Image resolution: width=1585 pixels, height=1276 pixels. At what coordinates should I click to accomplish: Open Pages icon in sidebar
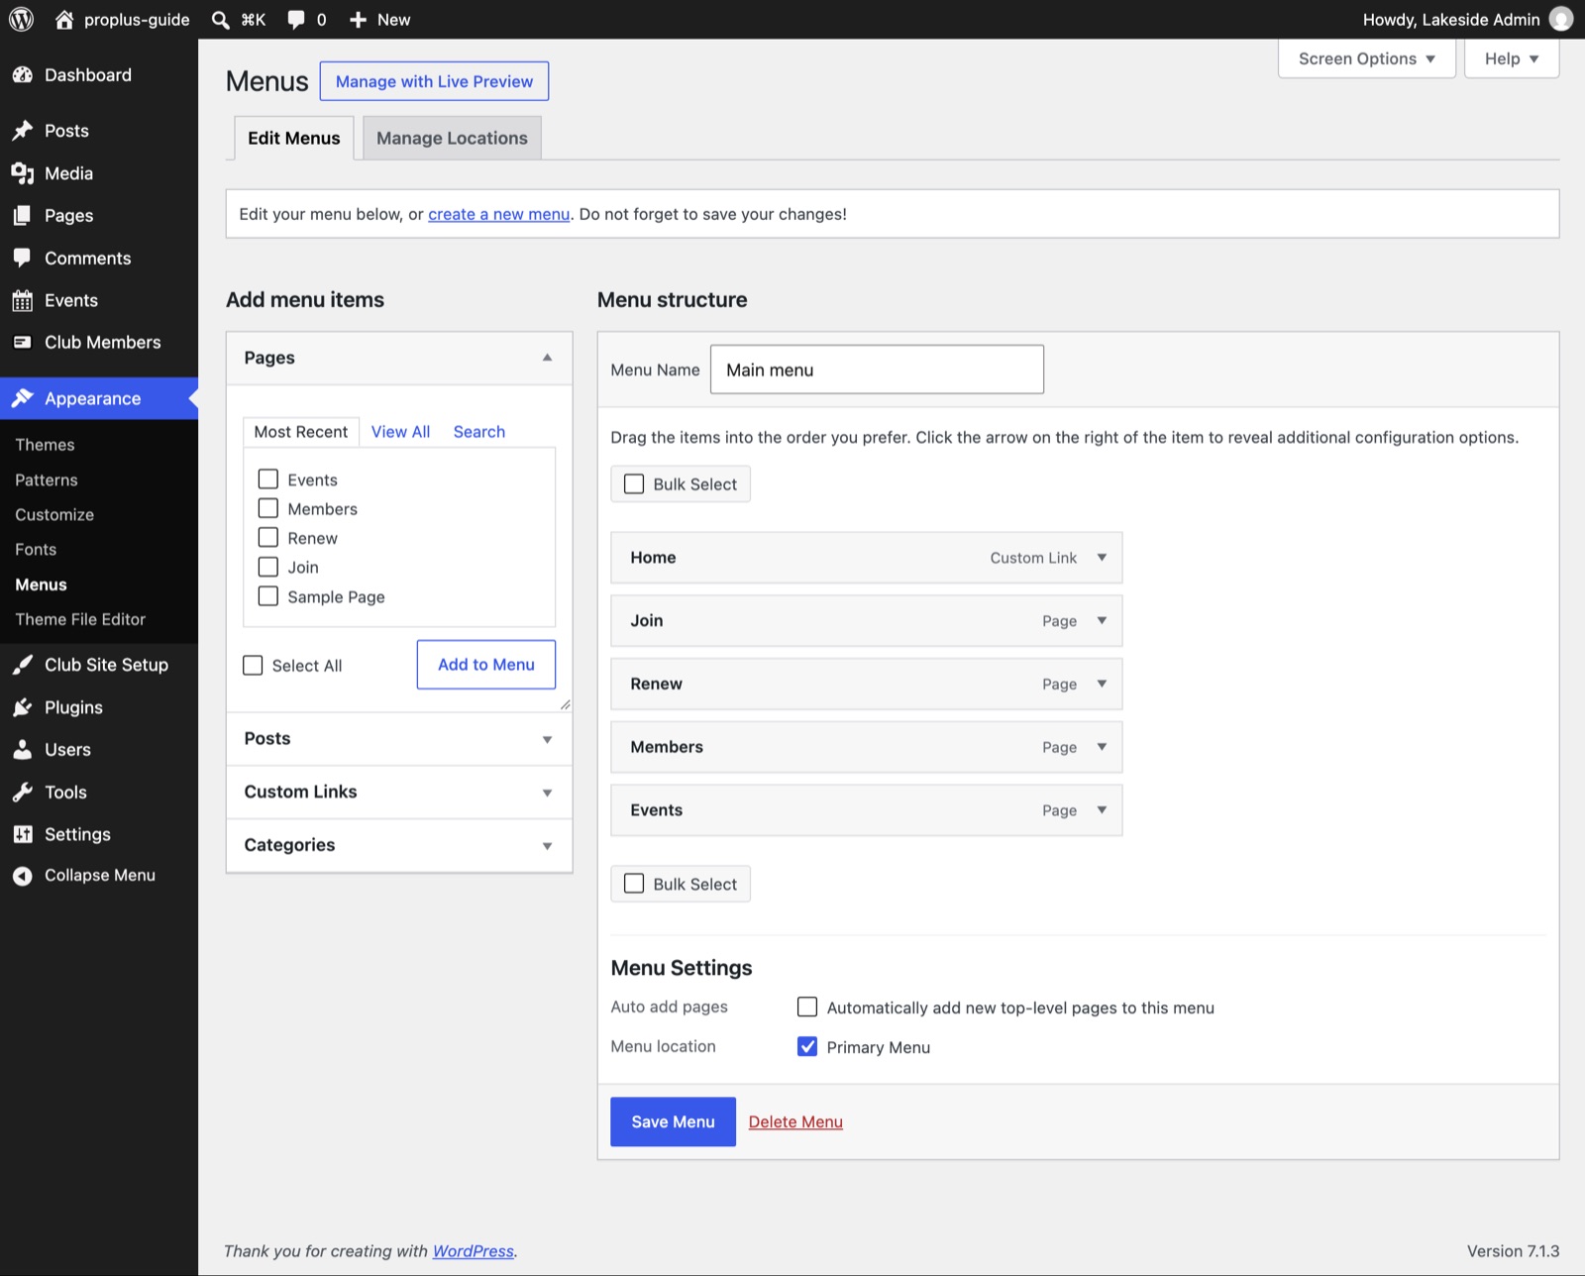click(x=23, y=216)
